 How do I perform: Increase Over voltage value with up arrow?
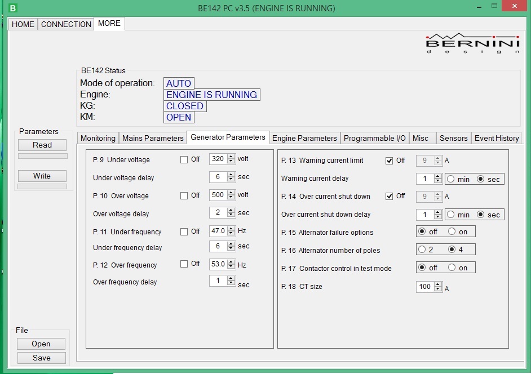(231, 193)
